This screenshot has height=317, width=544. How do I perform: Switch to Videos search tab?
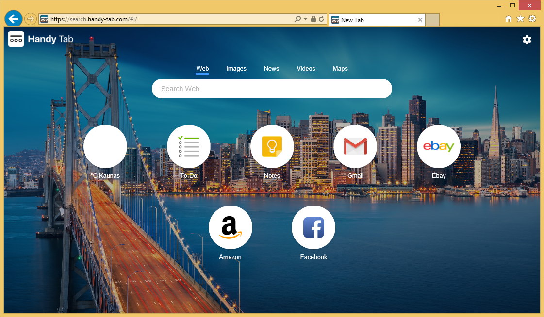306,69
